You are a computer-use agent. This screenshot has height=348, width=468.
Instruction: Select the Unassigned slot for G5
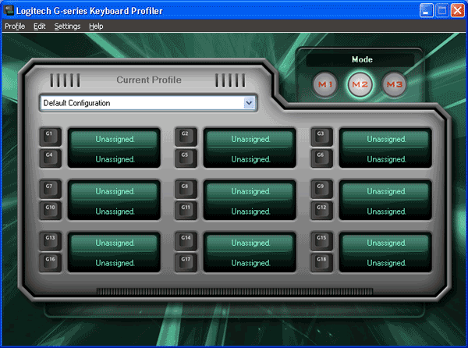[x=250, y=159]
